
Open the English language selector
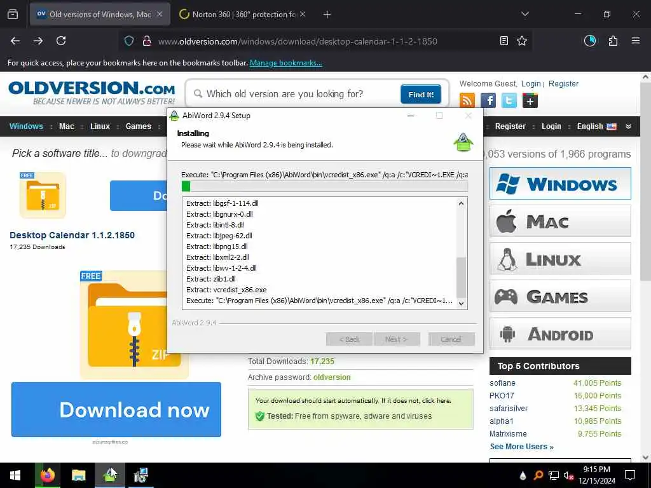pyautogui.click(x=596, y=126)
